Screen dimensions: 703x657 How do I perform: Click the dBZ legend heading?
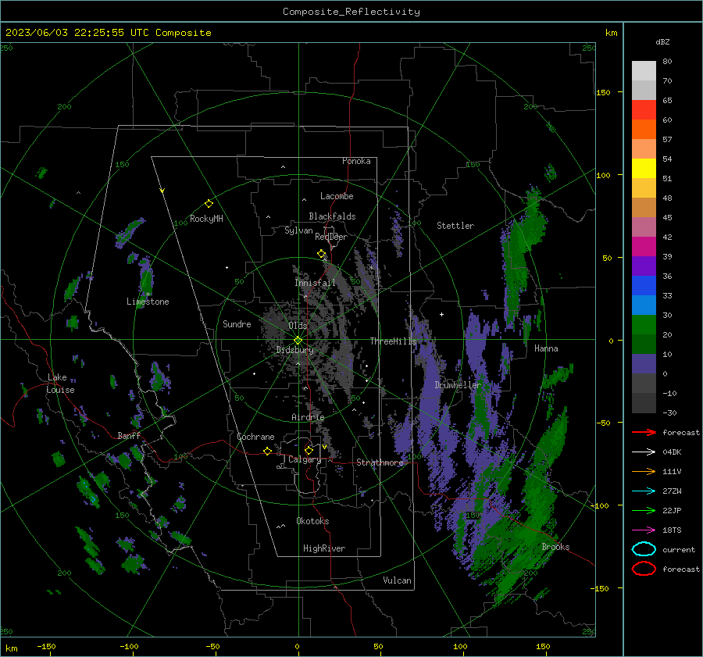(662, 41)
